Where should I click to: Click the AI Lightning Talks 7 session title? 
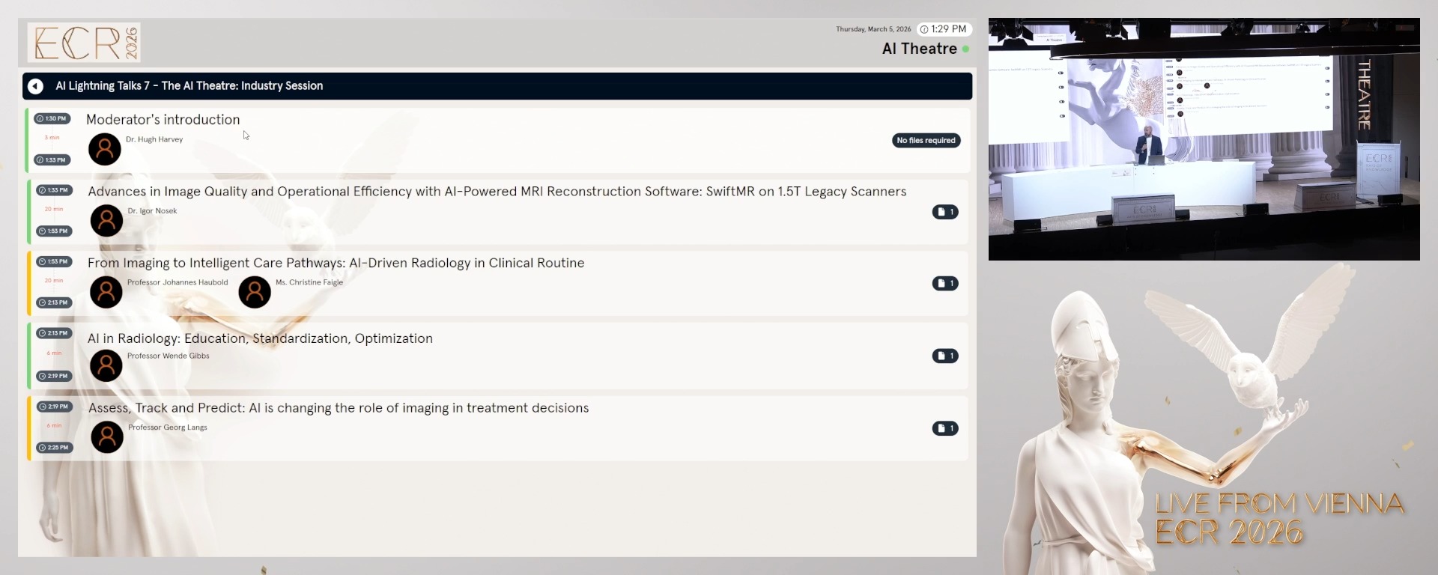click(x=189, y=86)
